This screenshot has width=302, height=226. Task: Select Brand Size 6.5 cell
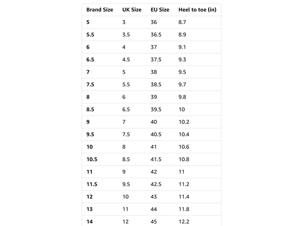90,59
